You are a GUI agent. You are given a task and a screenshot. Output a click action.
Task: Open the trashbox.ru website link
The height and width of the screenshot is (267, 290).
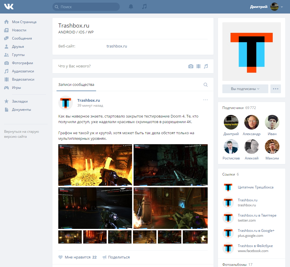pos(117,46)
